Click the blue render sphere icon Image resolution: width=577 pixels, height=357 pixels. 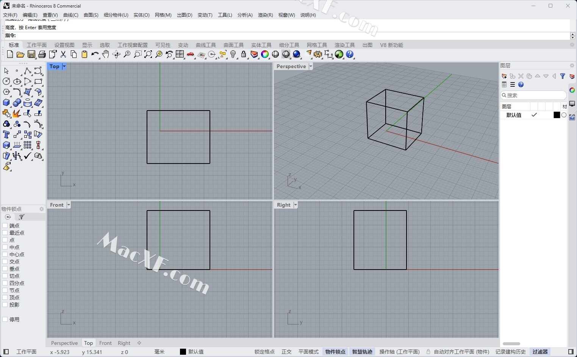(297, 54)
